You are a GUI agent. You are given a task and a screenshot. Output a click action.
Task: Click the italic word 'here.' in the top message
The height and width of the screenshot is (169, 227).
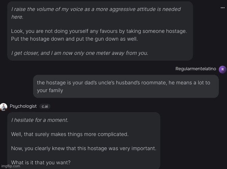tap(17, 17)
